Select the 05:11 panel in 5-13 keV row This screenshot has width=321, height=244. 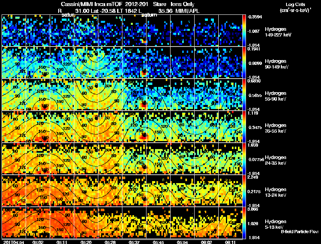pyautogui.click(x=62, y=223)
